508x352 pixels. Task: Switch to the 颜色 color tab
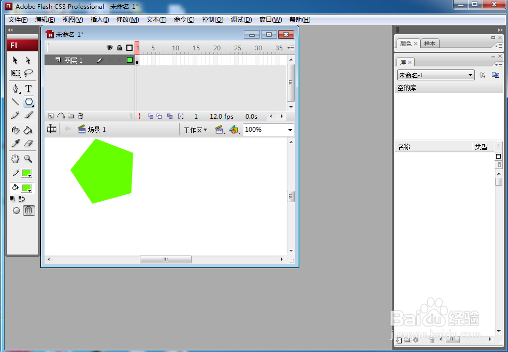click(409, 44)
